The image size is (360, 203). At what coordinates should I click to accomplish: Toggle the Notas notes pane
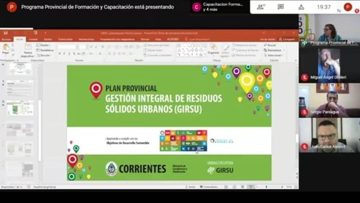pos(190,187)
